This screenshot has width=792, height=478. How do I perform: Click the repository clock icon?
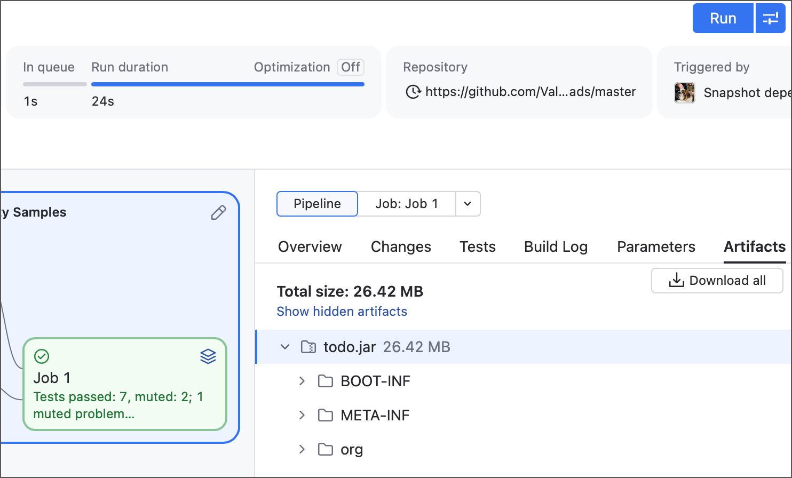[x=413, y=92]
